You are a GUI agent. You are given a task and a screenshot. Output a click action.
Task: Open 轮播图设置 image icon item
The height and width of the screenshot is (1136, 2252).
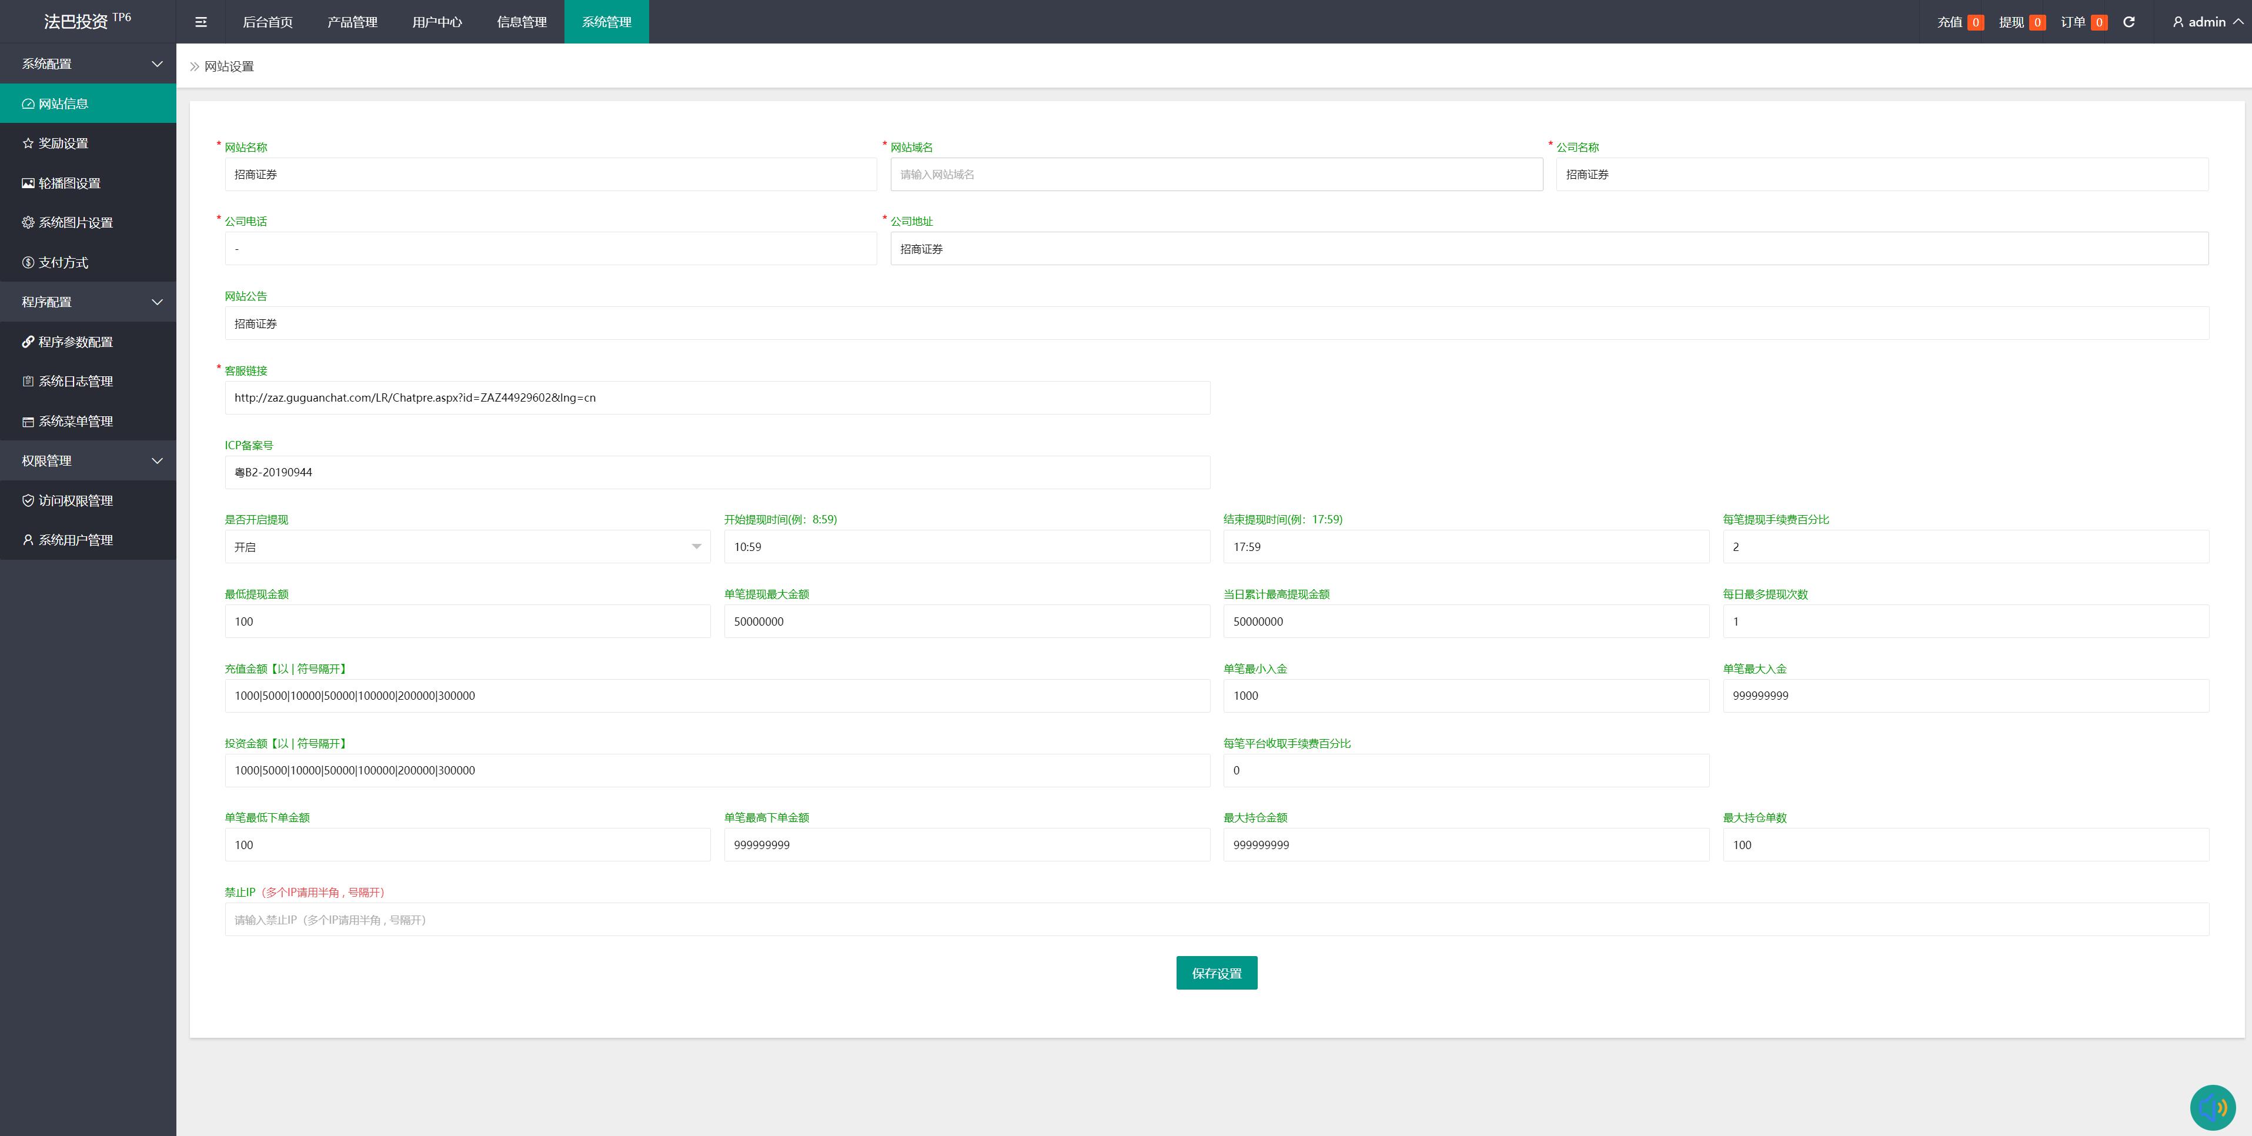pyautogui.click(x=69, y=183)
